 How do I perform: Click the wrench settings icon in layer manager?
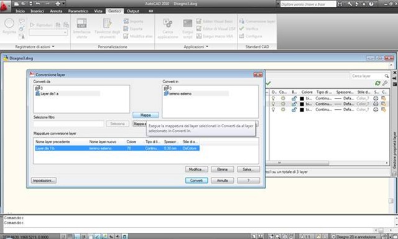(x=385, y=83)
